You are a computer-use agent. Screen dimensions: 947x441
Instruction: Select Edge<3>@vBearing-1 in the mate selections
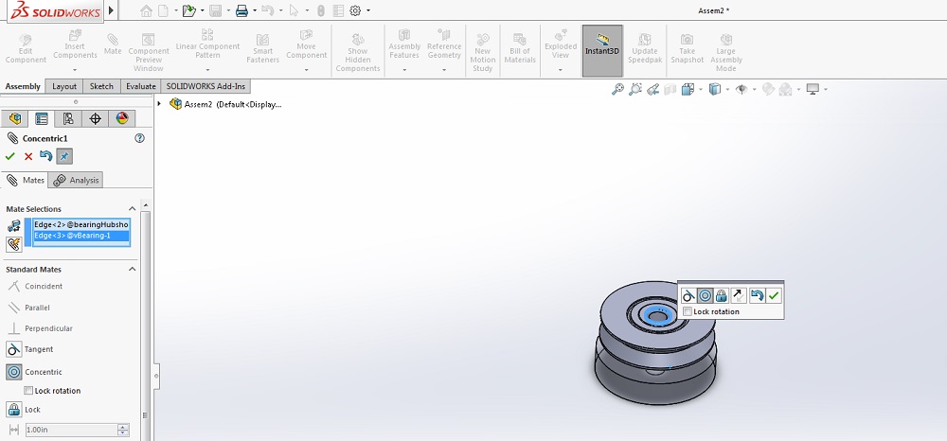pos(80,236)
